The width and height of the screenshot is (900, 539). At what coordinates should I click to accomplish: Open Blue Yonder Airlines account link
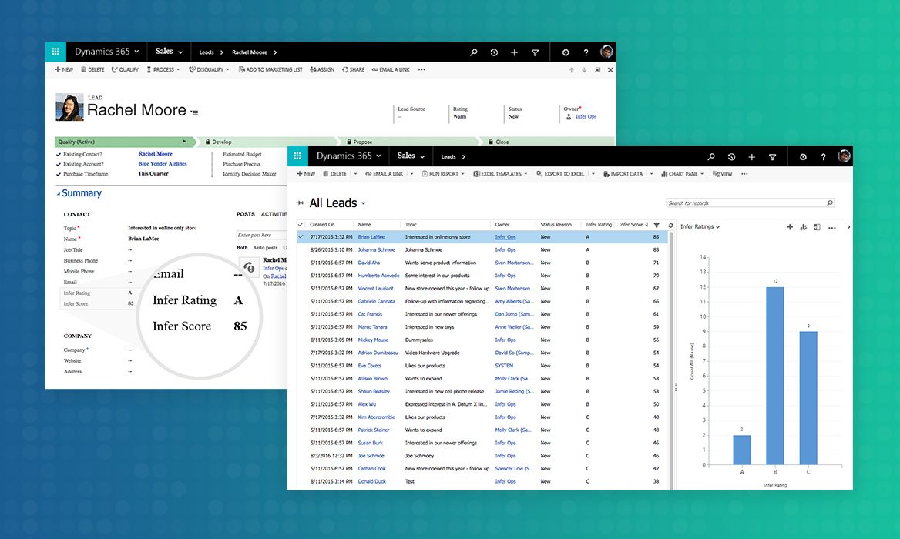point(163,164)
